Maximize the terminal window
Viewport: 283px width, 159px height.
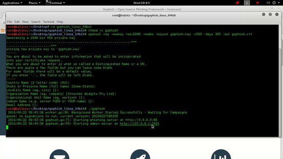click(270, 15)
